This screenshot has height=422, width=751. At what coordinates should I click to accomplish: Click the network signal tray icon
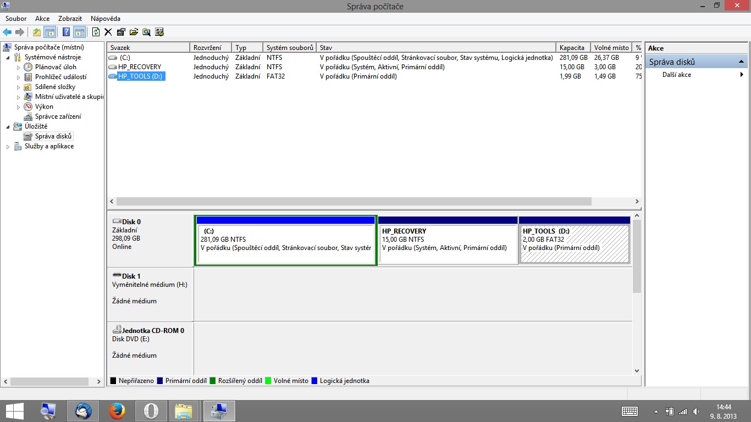(683, 411)
